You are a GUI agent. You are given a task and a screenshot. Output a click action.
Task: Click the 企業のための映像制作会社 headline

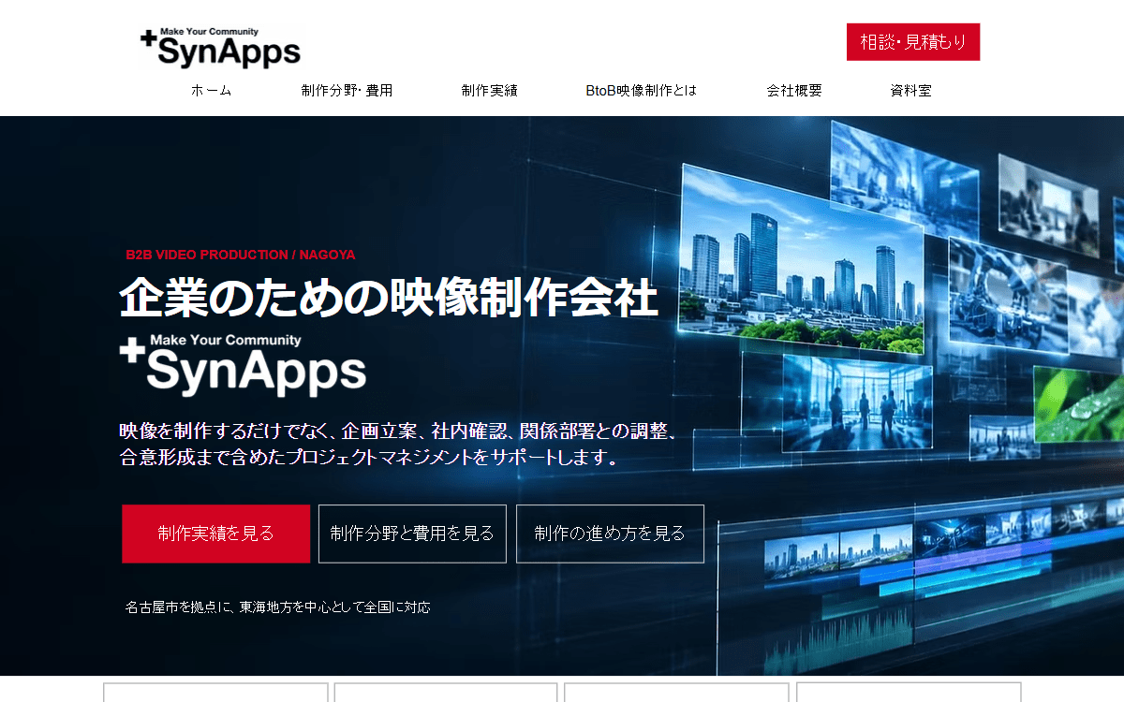coord(389,299)
